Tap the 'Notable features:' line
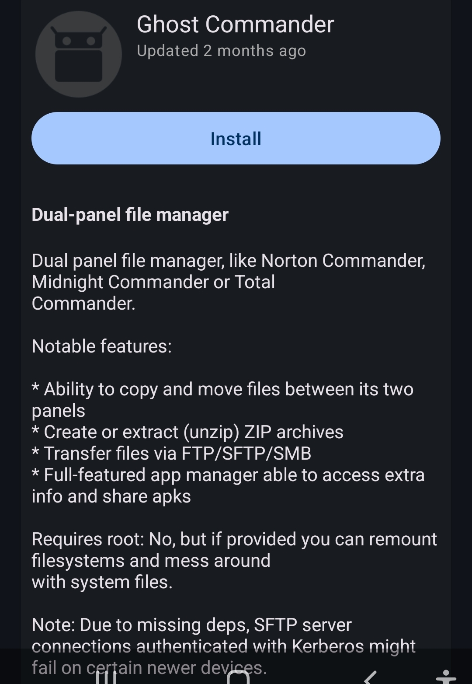The width and height of the screenshot is (472, 684). point(102,346)
